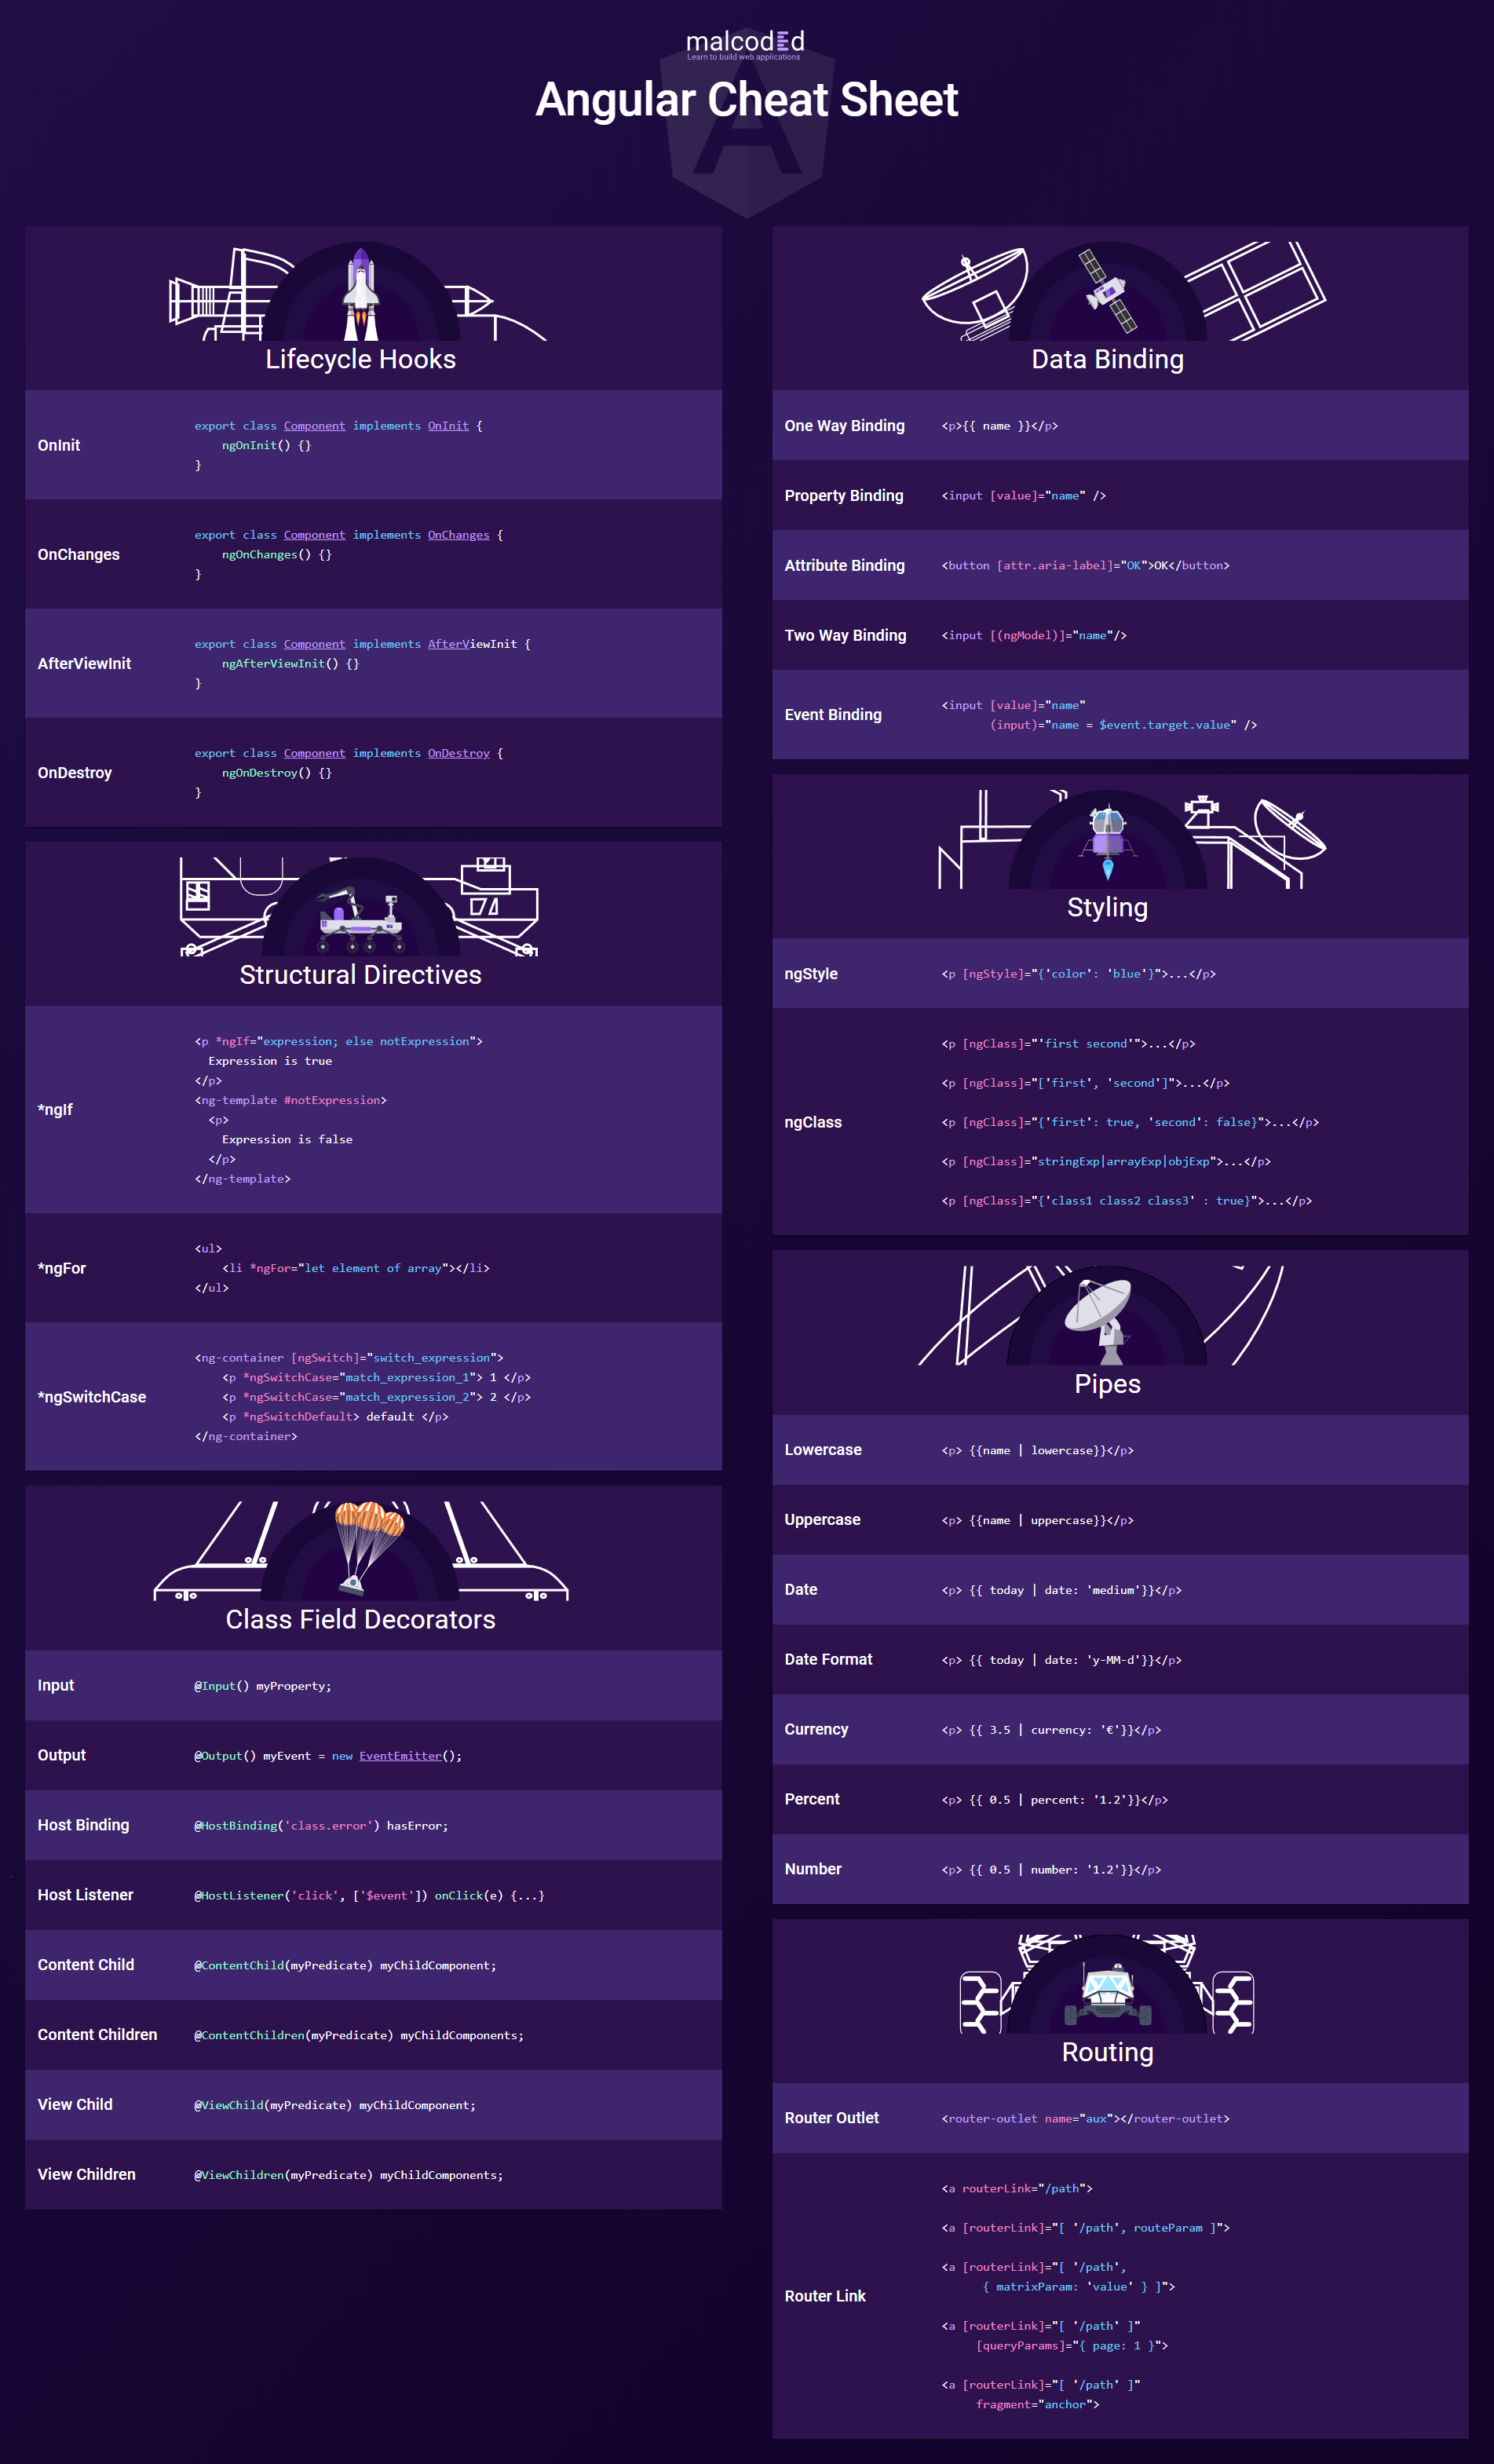This screenshot has height=2464, width=1494.
Task: Select the View Child label
Action: pyautogui.click(x=75, y=2105)
